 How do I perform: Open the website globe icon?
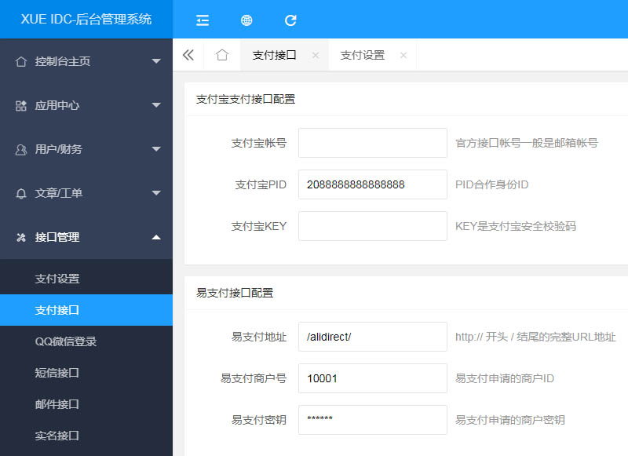click(246, 20)
